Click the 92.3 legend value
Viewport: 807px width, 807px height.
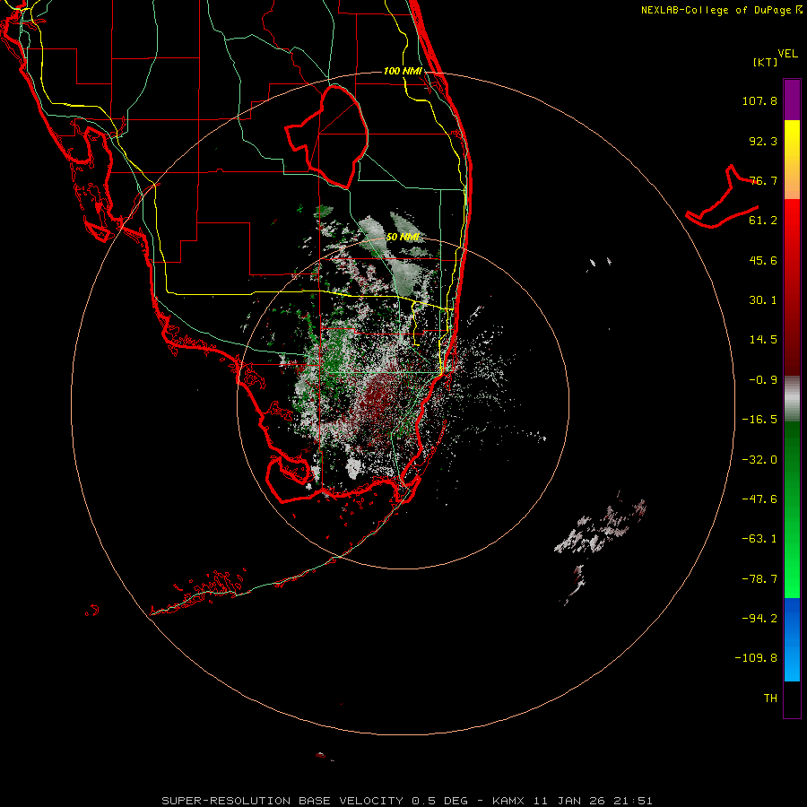tap(763, 141)
